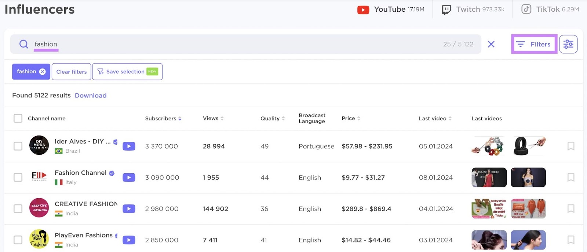Sort the table by Price
This screenshot has width=587, height=252.
tap(351, 118)
